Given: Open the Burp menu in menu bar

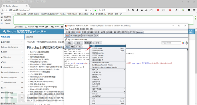Looking at the screenshot, I should tap(67, 29).
